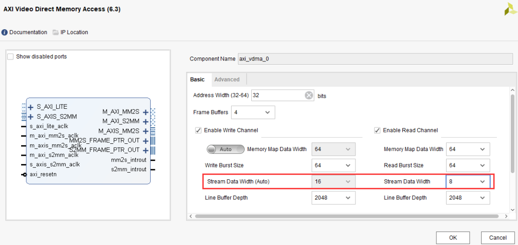This screenshot has height=245, width=518.
Task: Select the Basic tab
Action: [x=197, y=80]
